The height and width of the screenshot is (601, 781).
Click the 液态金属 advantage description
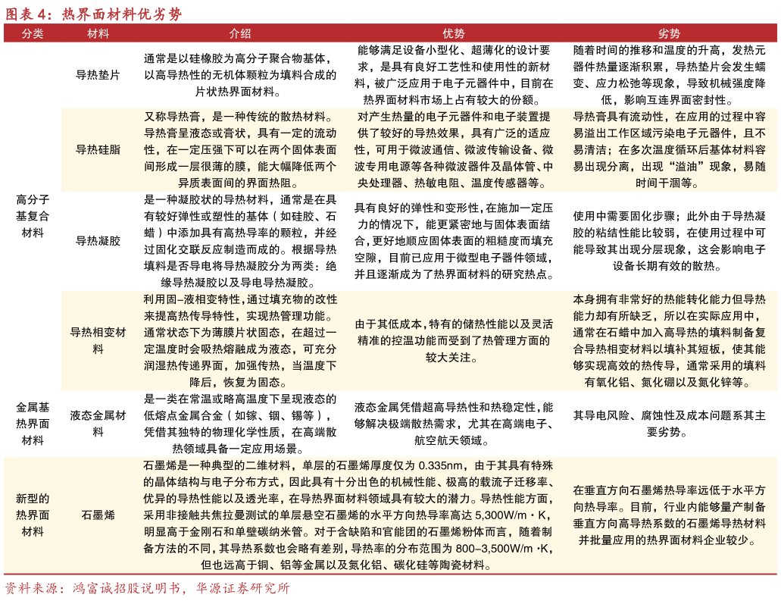[453, 424]
